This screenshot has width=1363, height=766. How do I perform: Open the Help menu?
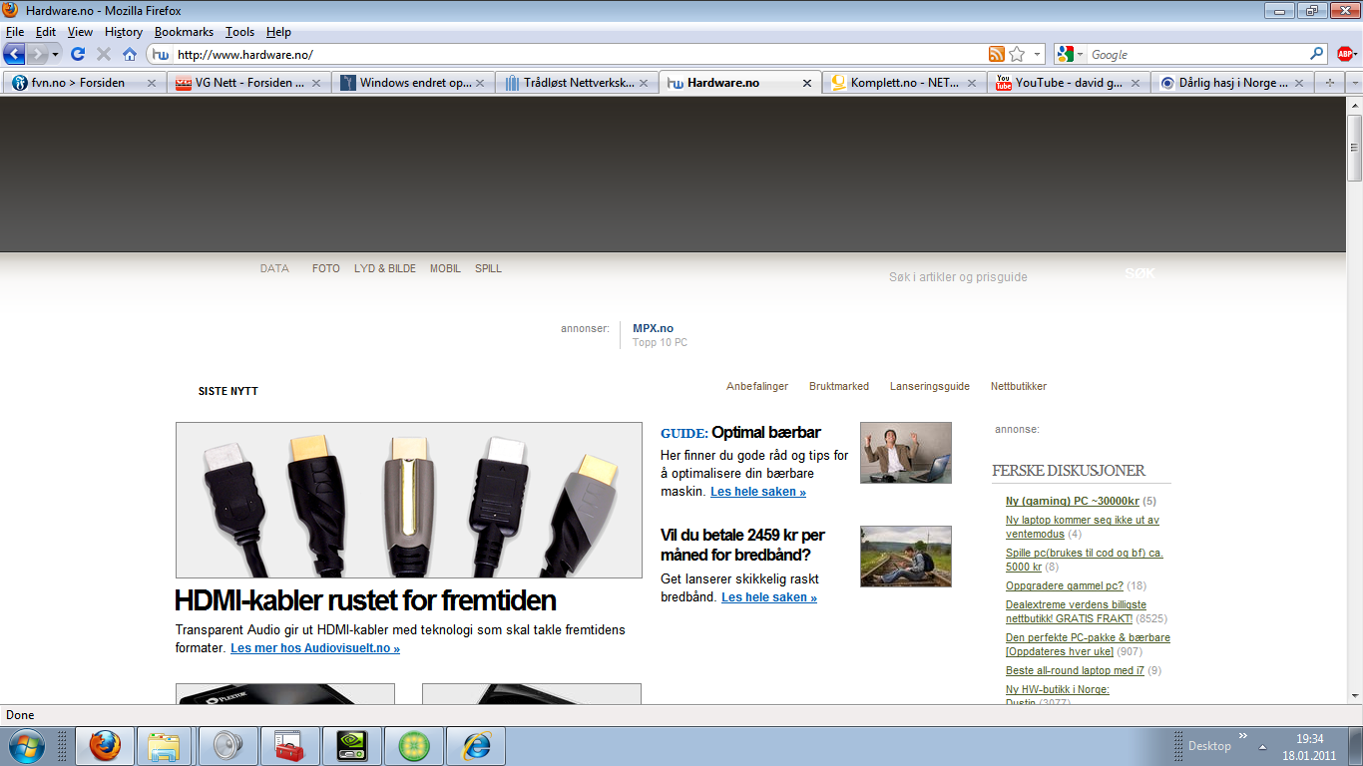(278, 32)
